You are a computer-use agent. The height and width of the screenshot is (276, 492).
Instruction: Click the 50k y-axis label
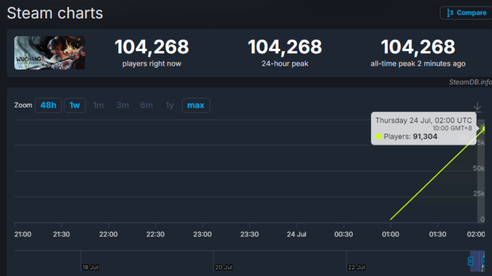pos(479,168)
